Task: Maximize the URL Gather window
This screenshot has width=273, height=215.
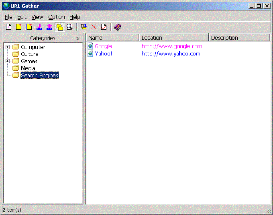Action: pyautogui.click(x=259, y=6)
